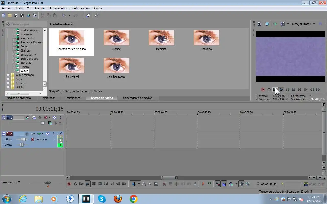Mute audio track 2
Screen dimensions: 327x204
tap(48, 134)
